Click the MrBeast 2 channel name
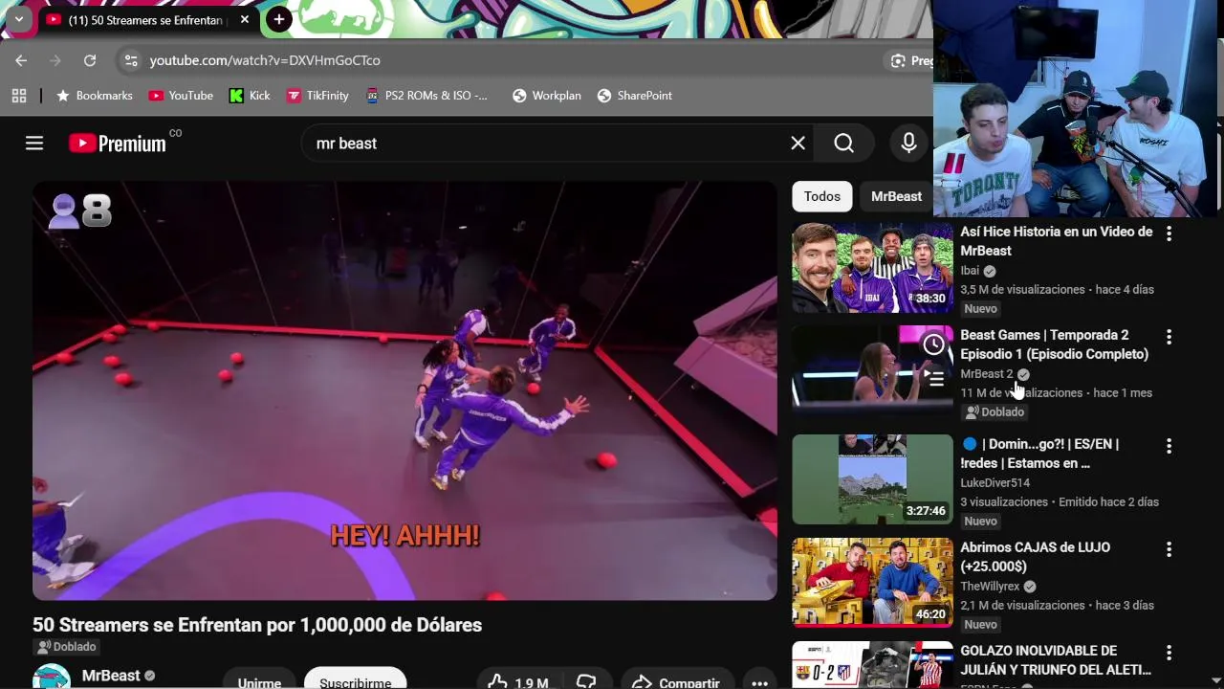The height and width of the screenshot is (689, 1224). pos(986,374)
